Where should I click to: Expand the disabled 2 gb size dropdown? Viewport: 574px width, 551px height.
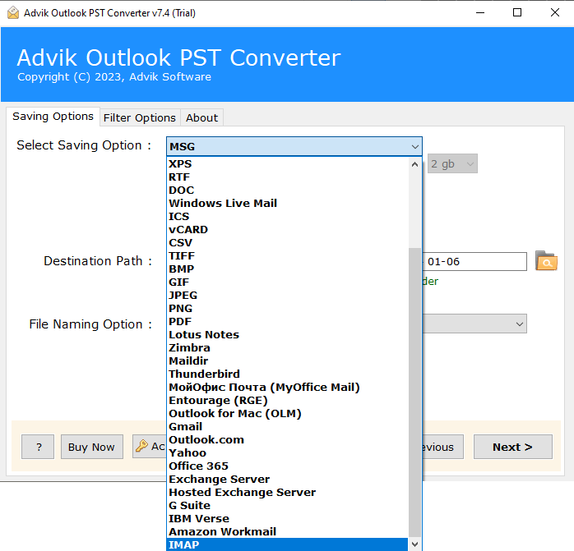pos(452,163)
